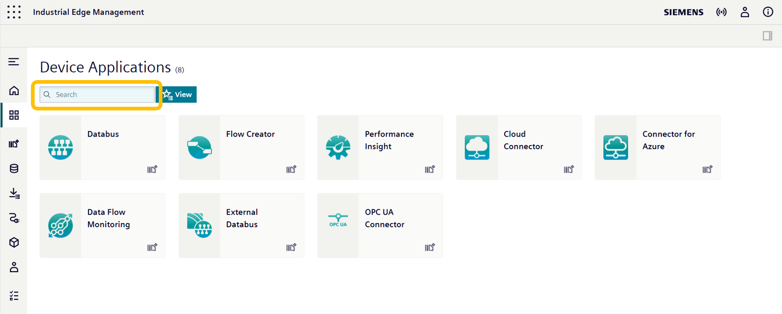Image resolution: width=782 pixels, height=314 pixels.
Task: Click inside the Search field
Action: tap(97, 94)
